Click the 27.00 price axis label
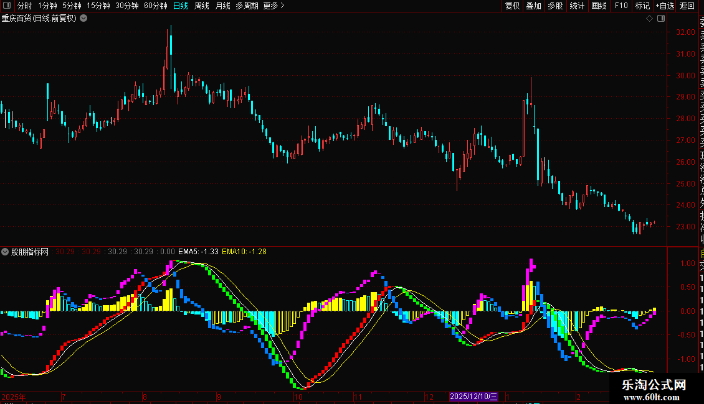 (685, 140)
